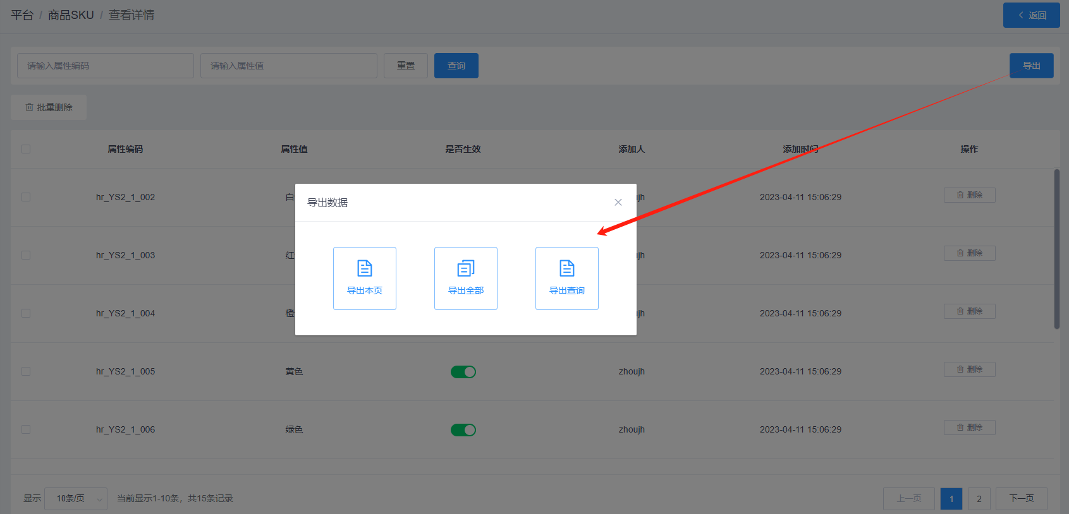Click the 平台 breadcrumb item
1069x514 pixels.
point(22,15)
